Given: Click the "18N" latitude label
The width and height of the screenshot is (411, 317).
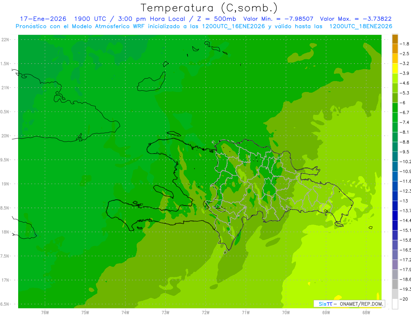Looking at the screenshot, I should tap(5, 232).
